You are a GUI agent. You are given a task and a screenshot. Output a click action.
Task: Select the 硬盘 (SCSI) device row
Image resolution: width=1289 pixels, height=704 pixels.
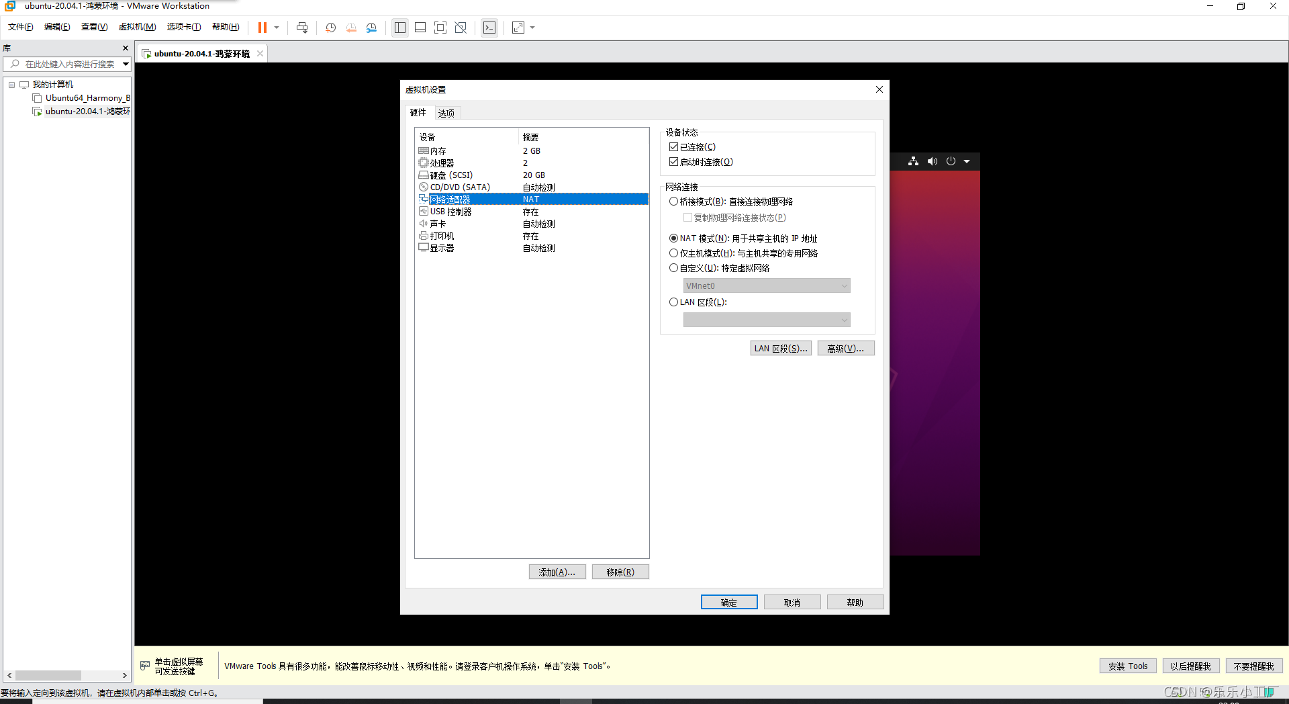[x=532, y=175]
